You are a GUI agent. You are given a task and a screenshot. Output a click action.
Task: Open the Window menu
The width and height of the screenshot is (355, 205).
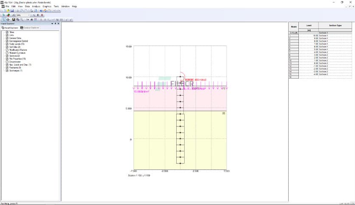point(65,6)
